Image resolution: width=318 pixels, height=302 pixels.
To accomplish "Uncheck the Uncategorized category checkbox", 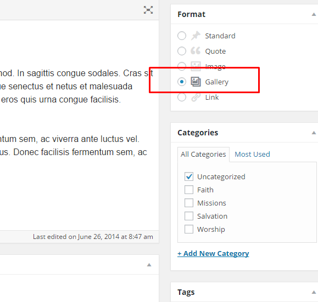I will [x=189, y=176].
